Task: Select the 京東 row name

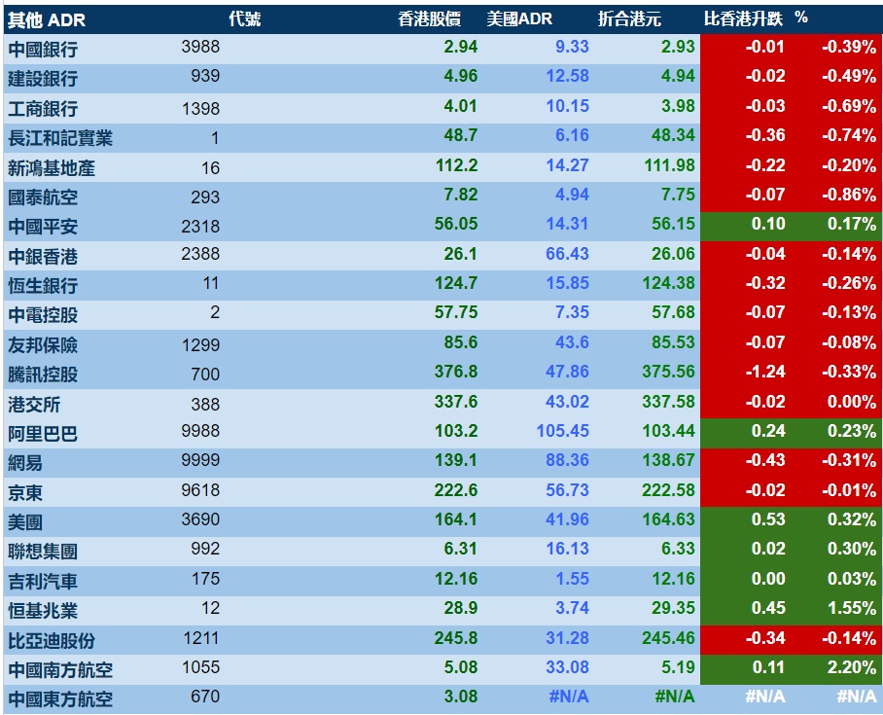Action: click(25, 493)
